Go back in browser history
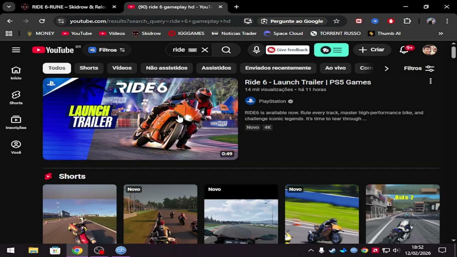Viewport: 457px width, 257px height. [10, 21]
